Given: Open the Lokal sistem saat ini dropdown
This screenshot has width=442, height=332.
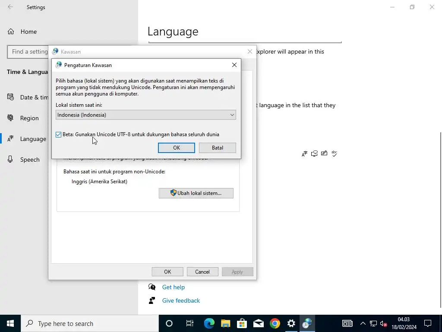Looking at the screenshot, I should (146, 115).
